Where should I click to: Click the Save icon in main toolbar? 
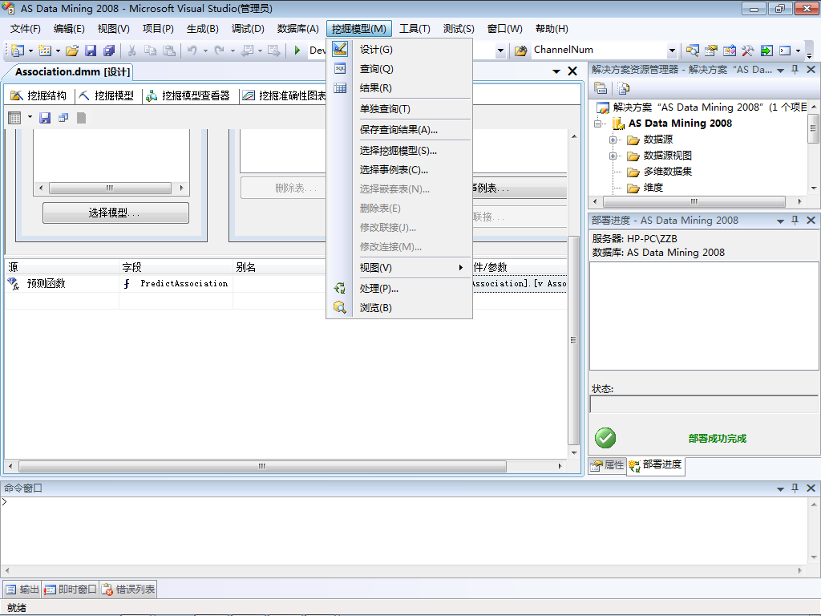pos(91,51)
